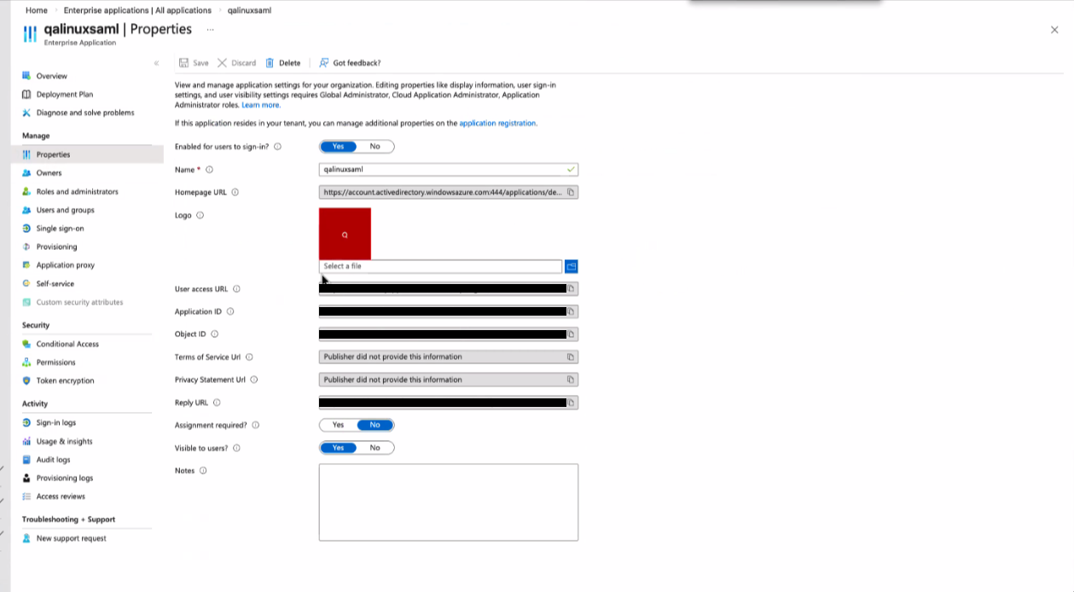Click into the Notes text area
1074x592 pixels.
(448, 502)
